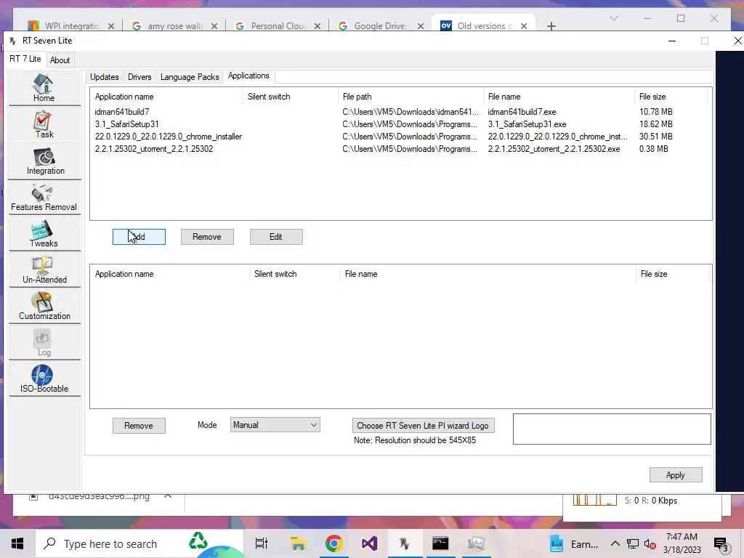Open the Features Removal section
The width and height of the screenshot is (744, 558).
(44, 198)
